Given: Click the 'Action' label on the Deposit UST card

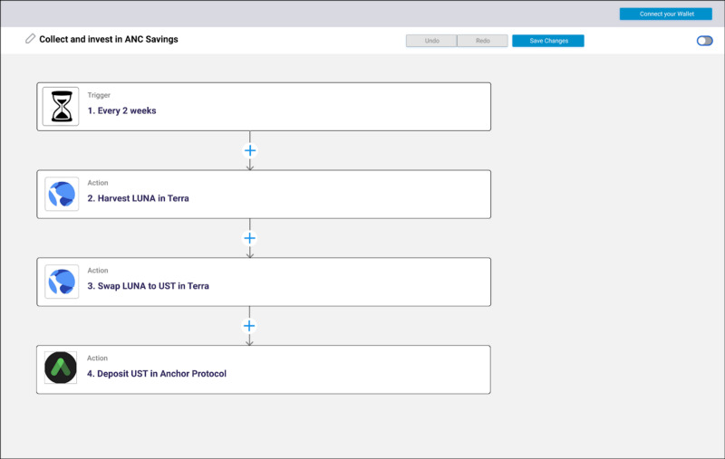Looking at the screenshot, I should (97, 358).
